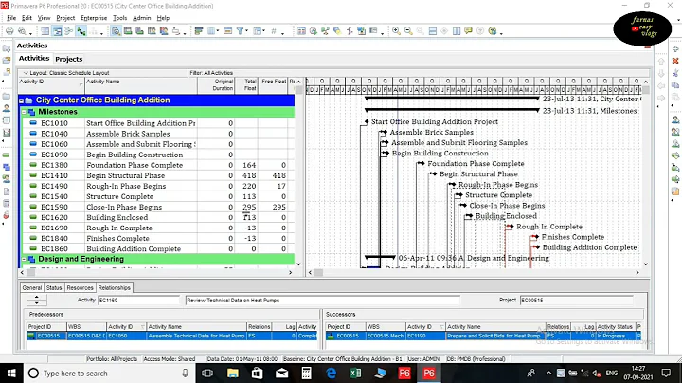
Task: Select the EC1690 Rough In Complete row
Action: click(x=160, y=228)
